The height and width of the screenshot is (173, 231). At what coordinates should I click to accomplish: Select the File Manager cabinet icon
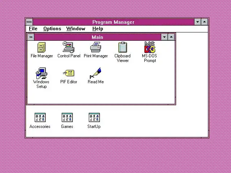point(42,47)
